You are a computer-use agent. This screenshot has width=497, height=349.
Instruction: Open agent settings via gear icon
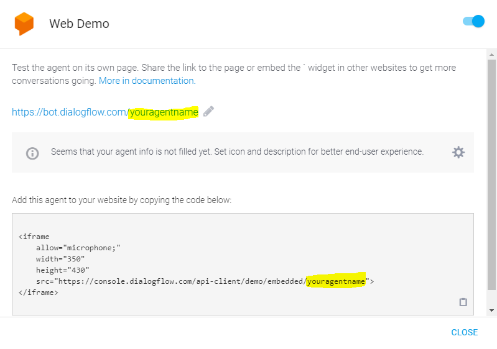pyautogui.click(x=458, y=153)
